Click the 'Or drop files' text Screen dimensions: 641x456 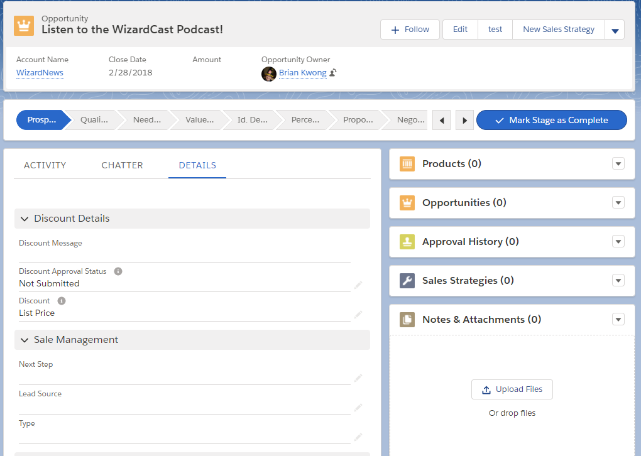512,413
